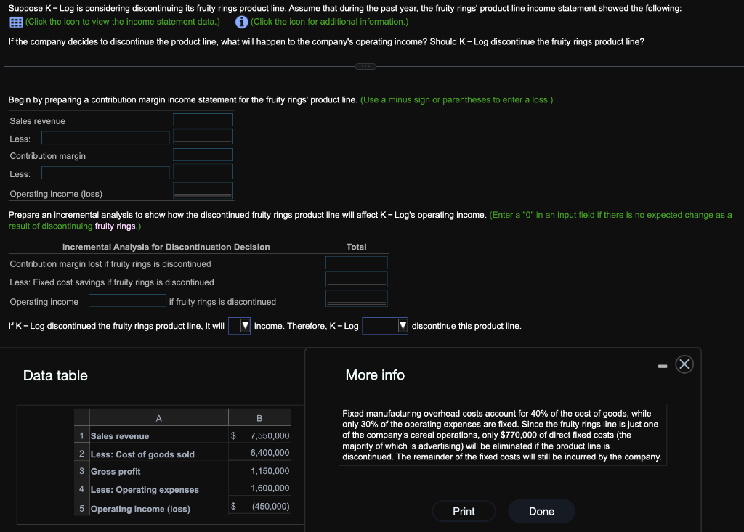Click the 'Sales revenue' cell in data table
This screenshot has width=744, height=532.
tap(159, 435)
